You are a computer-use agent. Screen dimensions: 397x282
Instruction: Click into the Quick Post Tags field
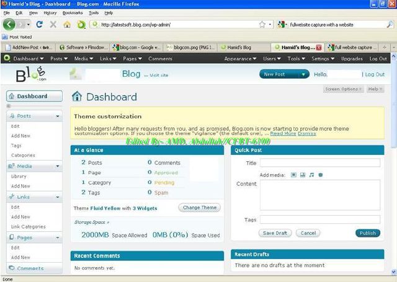[x=320, y=219]
